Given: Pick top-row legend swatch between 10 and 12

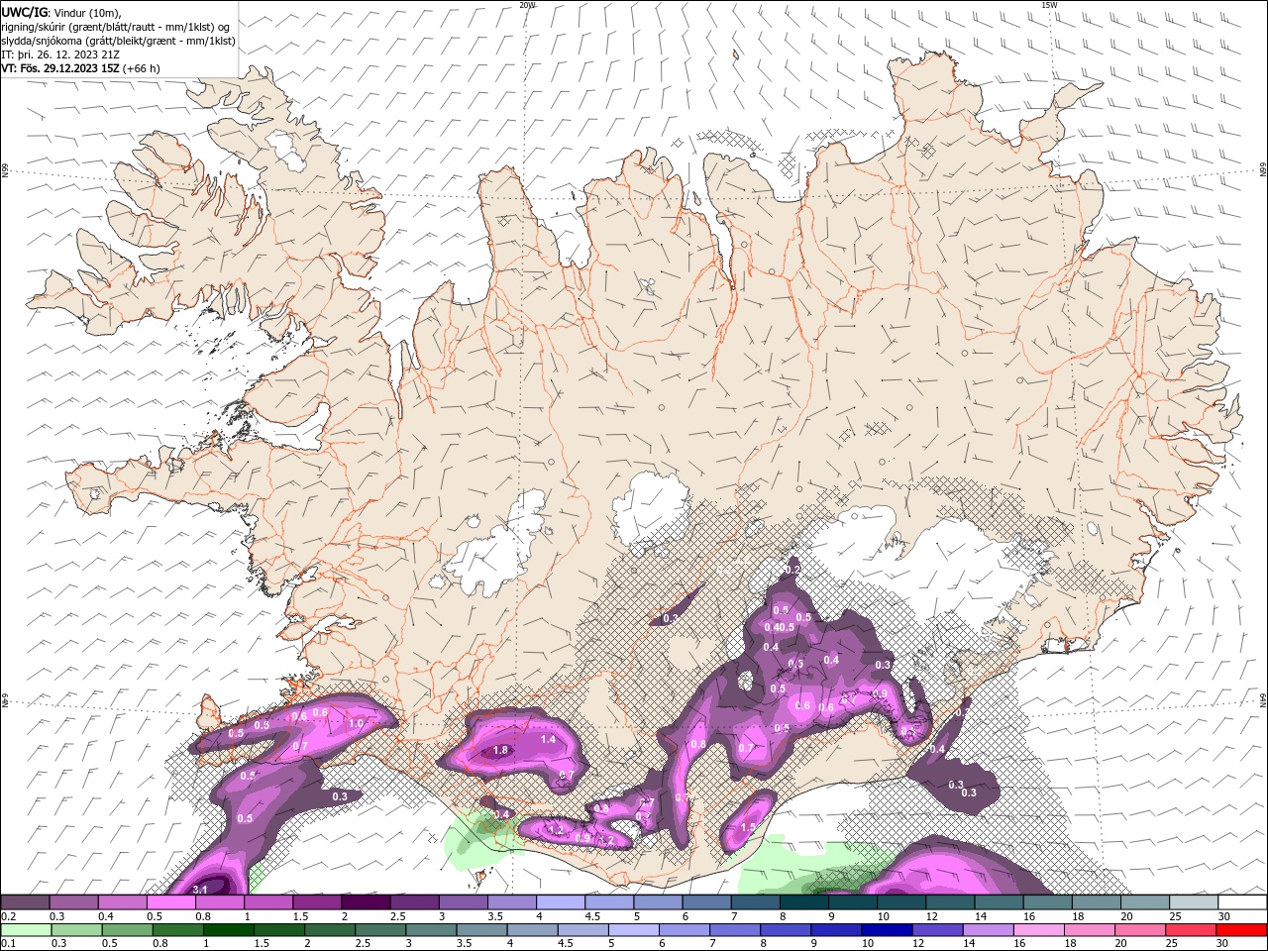Looking at the screenshot, I should point(901,902).
